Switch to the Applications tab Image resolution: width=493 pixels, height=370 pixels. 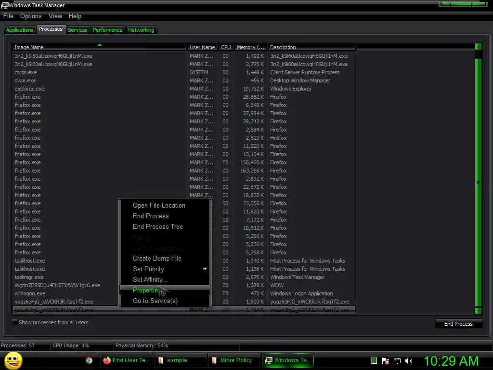(19, 30)
